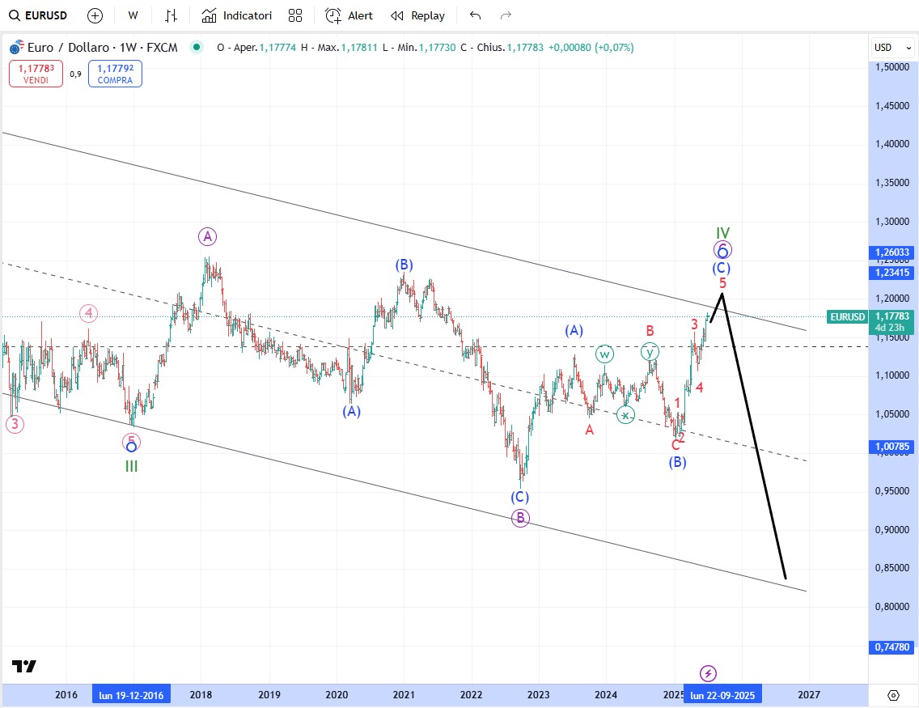Select the uncircled red A wave label

tap(590, 430)
